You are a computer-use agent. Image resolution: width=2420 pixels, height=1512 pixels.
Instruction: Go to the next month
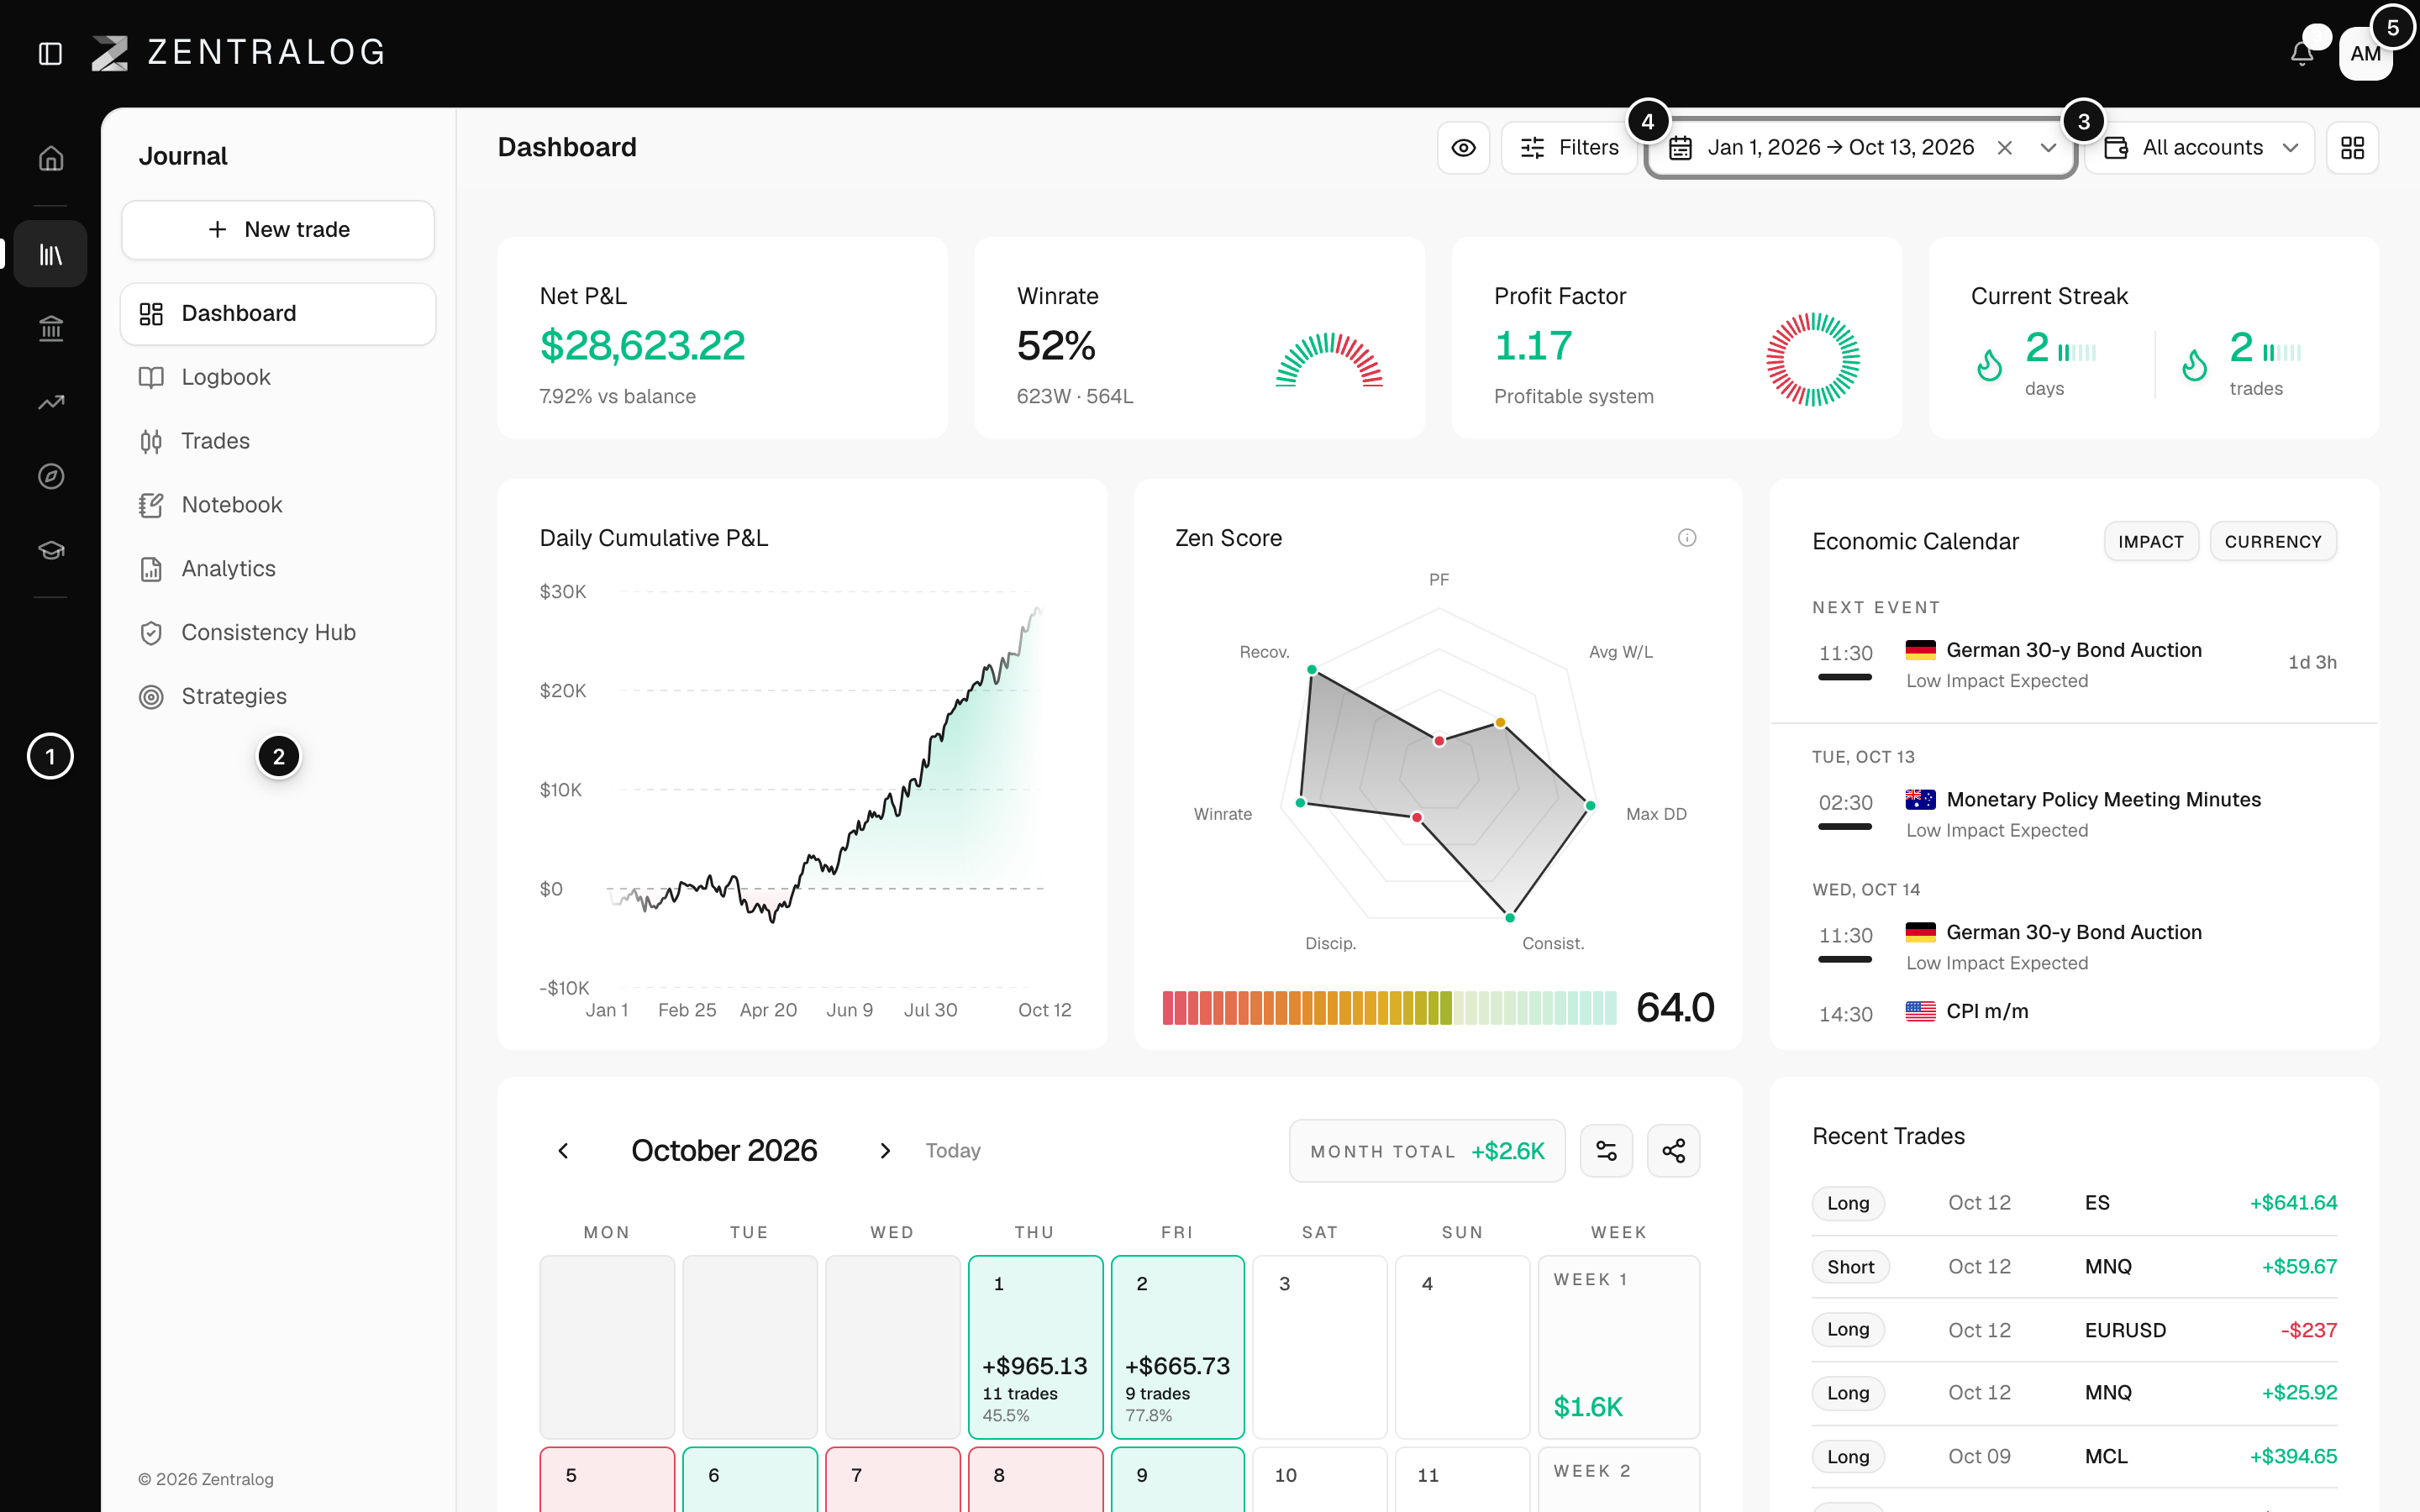pyautogui.click(x=885, y=1151)
